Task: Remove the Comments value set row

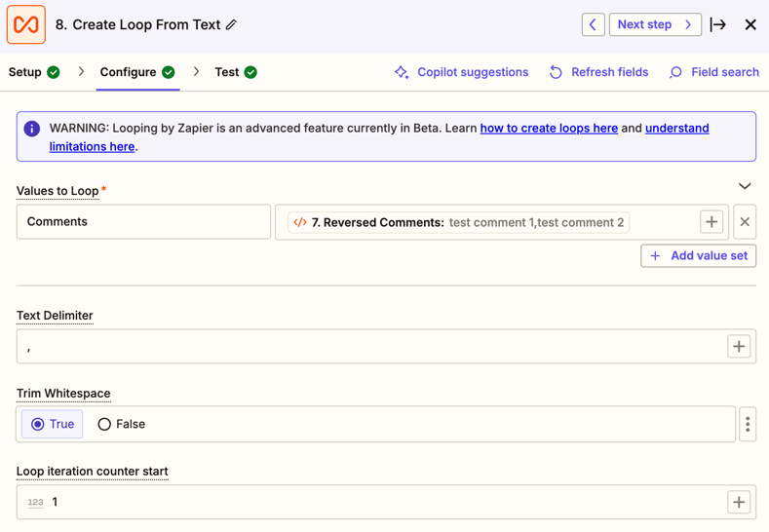Action: point(745,222)
